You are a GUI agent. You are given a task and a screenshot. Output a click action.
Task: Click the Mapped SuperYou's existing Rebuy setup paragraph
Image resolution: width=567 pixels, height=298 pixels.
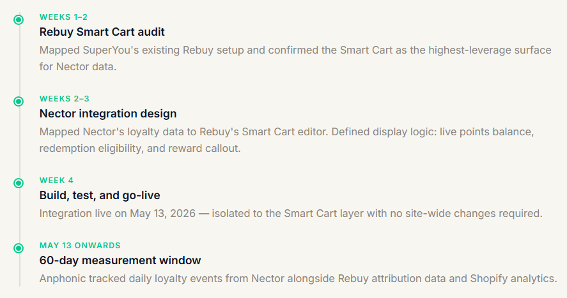click(295, 58)
